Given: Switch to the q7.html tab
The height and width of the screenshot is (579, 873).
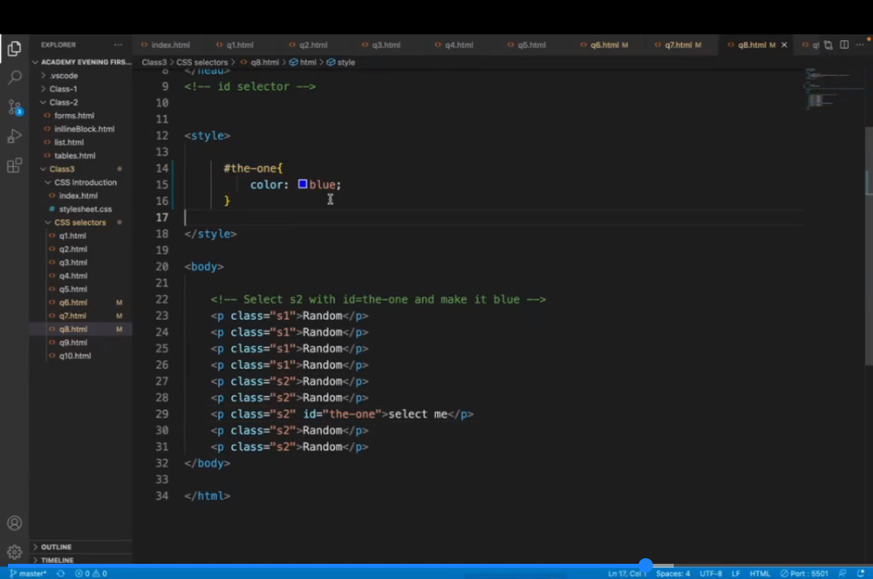Looking at the screenshot, I should tap(677, 46).
